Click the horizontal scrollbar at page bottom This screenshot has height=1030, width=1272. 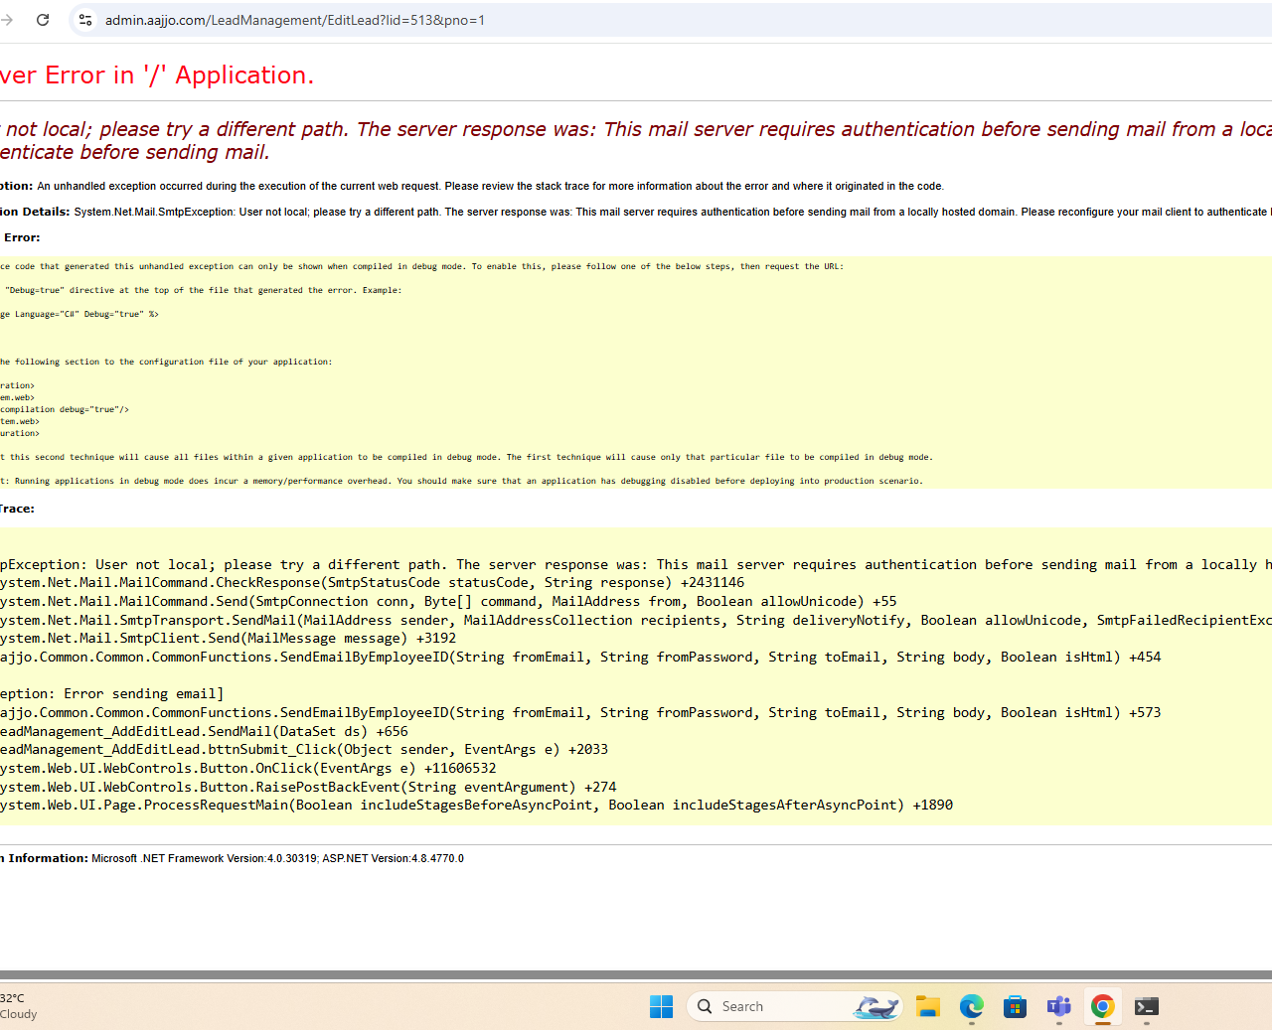pos(636,975)
